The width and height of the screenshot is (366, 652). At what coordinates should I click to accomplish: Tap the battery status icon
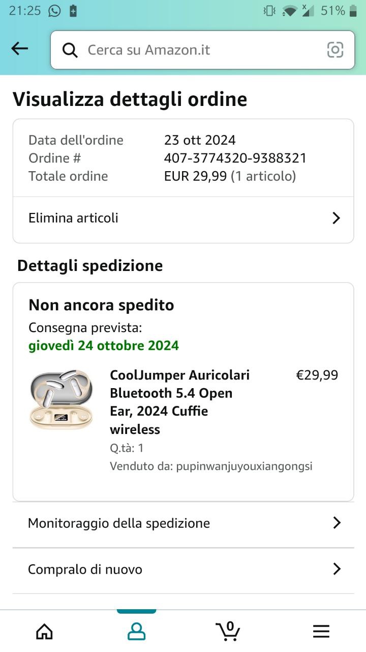pyautogui.click(x=353, y=11)
